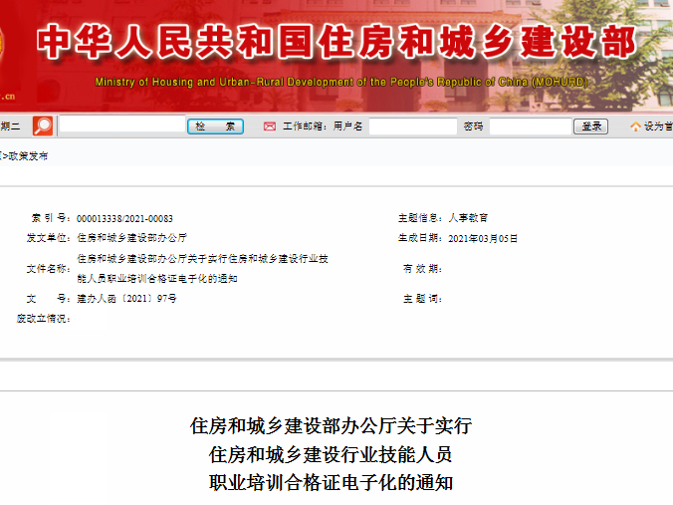Viewport: 673px width, 505px height.
Task: Click generation date 2021年03月05日
Action: [x=483, y=239]
